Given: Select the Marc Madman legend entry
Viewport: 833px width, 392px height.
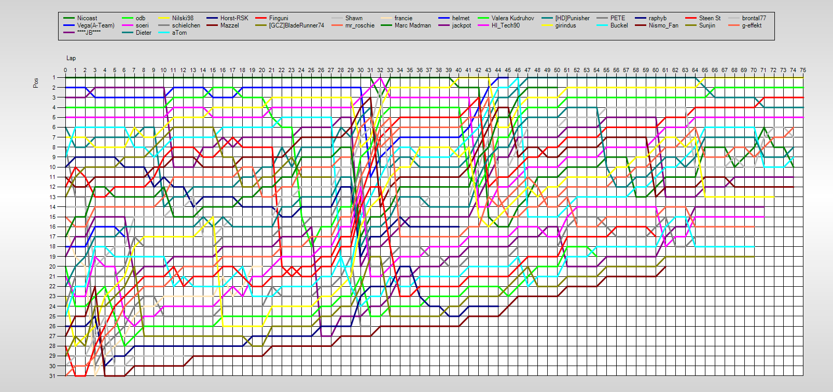Looking at the screenshot, I should (412, 25).
